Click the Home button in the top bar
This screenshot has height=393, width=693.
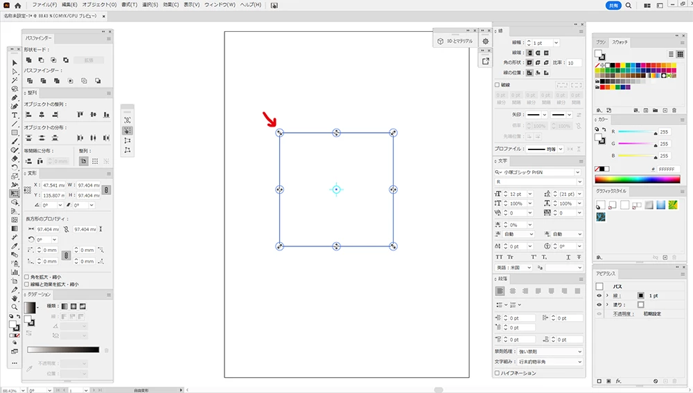click(18, 6)
